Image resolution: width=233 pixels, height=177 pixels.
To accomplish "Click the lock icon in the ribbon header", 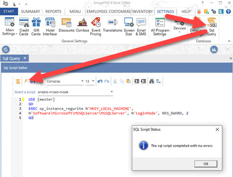I will pos(199,12).
